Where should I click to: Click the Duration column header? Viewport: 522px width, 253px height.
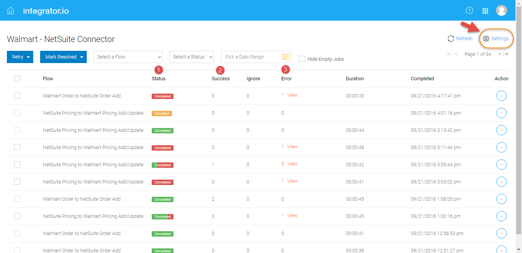355,79
